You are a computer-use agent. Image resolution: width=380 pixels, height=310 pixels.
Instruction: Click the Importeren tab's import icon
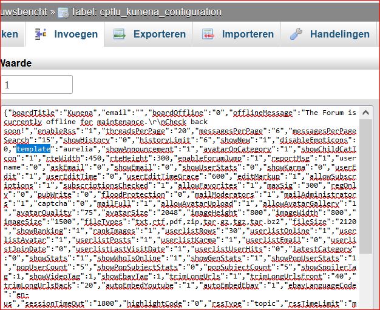tap(209, 35)
